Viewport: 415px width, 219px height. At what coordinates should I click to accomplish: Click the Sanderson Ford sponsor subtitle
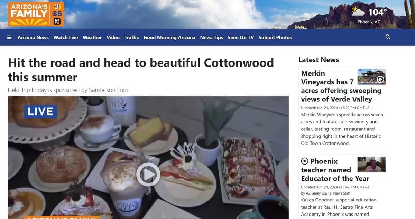click(68, 90)
